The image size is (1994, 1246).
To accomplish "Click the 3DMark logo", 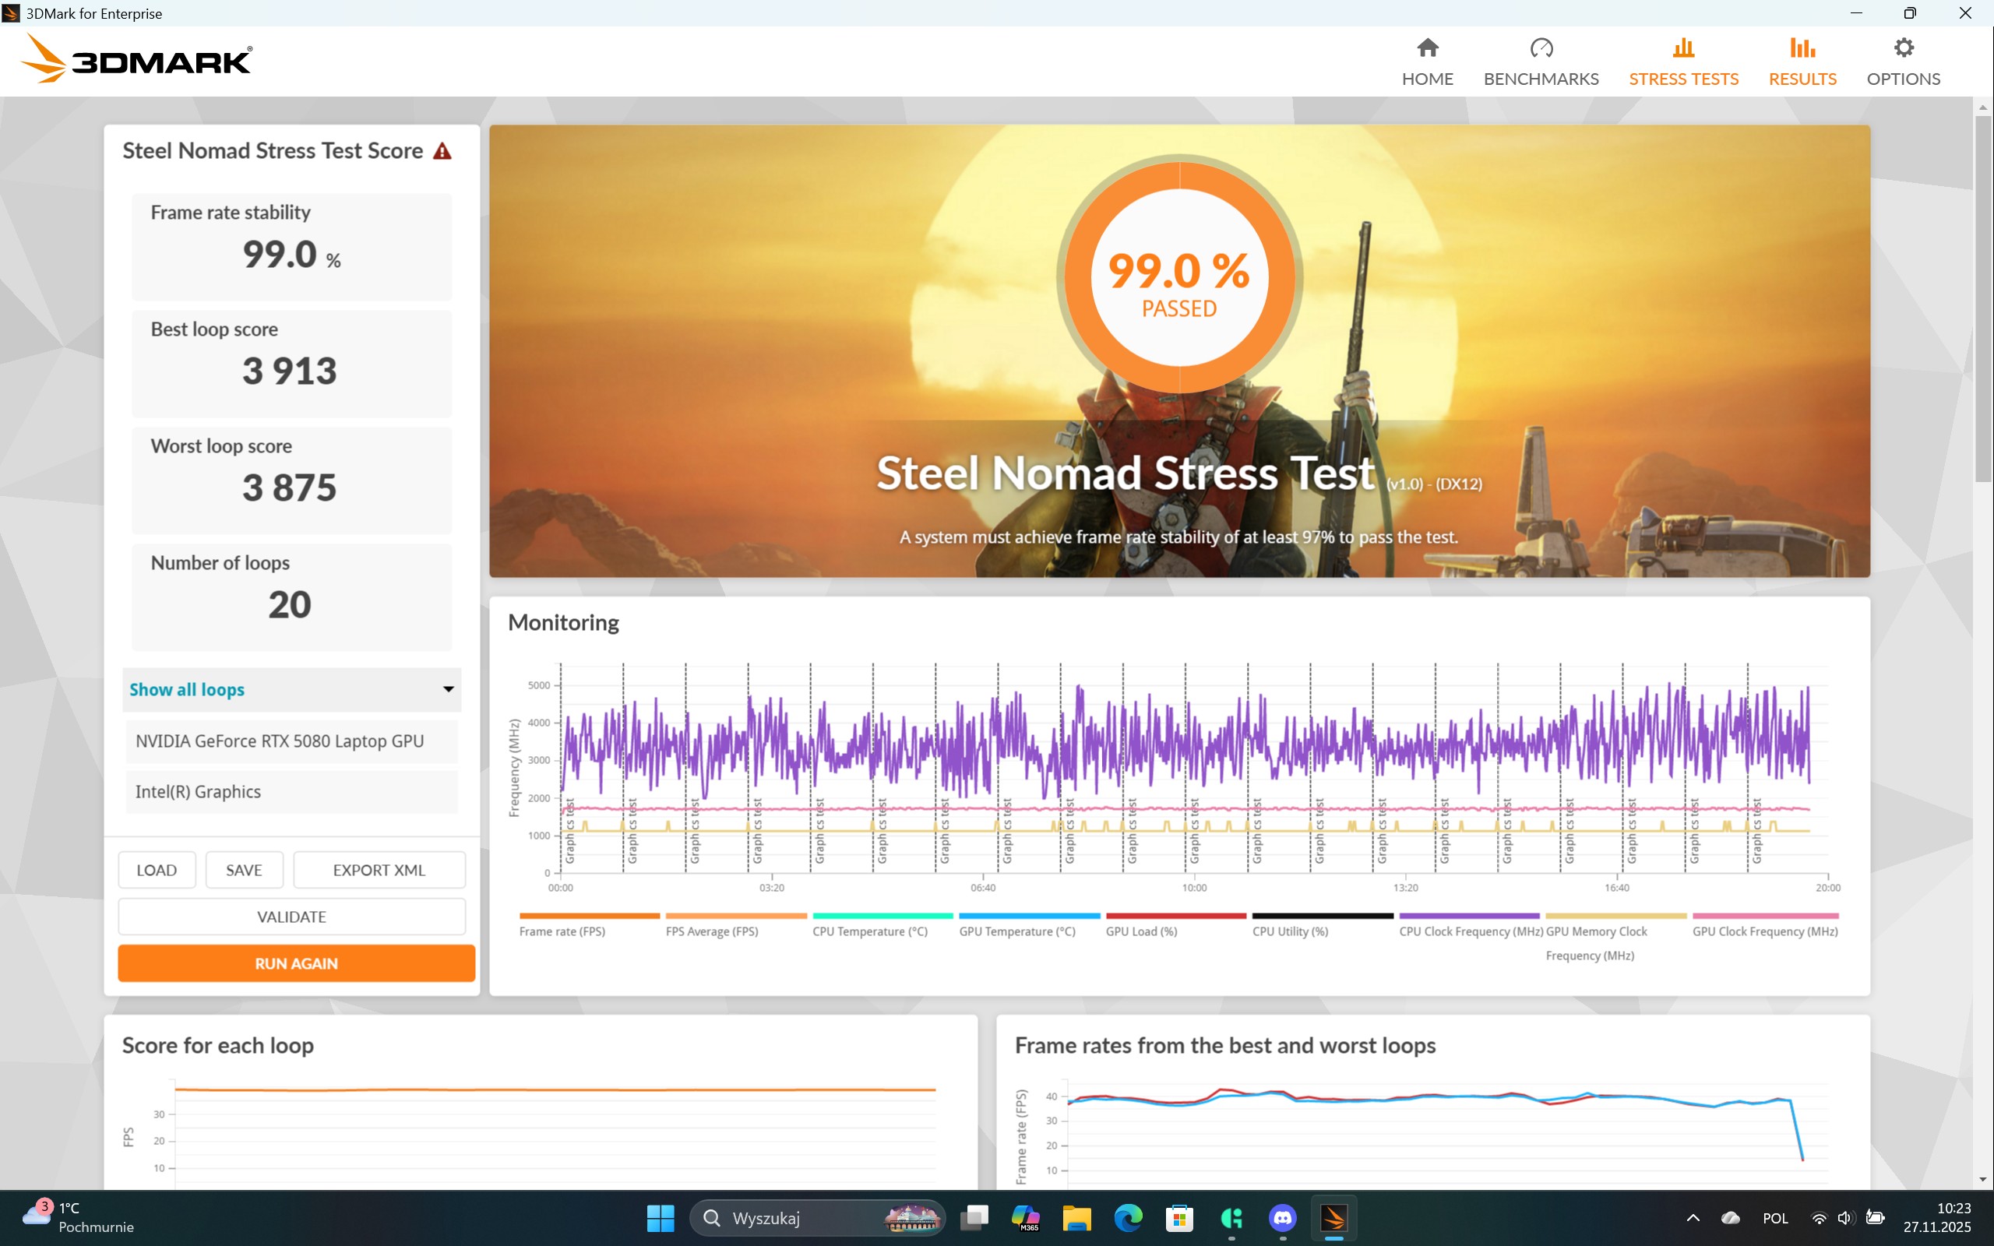I will [x=137, y=59].
